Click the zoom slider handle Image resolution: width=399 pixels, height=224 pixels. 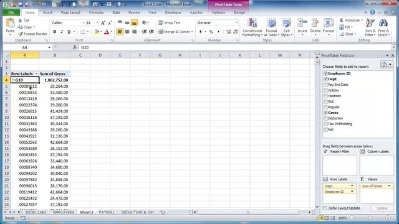click(370, 218)
